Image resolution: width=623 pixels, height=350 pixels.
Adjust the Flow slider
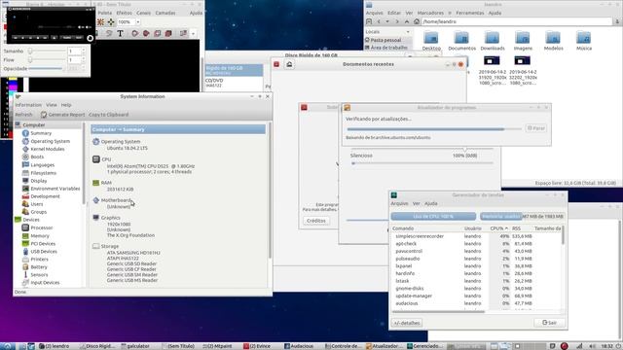[47, 60]
